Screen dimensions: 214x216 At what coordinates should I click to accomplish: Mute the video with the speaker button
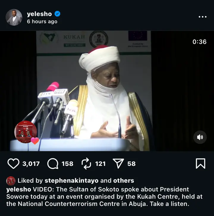[200, 137]
